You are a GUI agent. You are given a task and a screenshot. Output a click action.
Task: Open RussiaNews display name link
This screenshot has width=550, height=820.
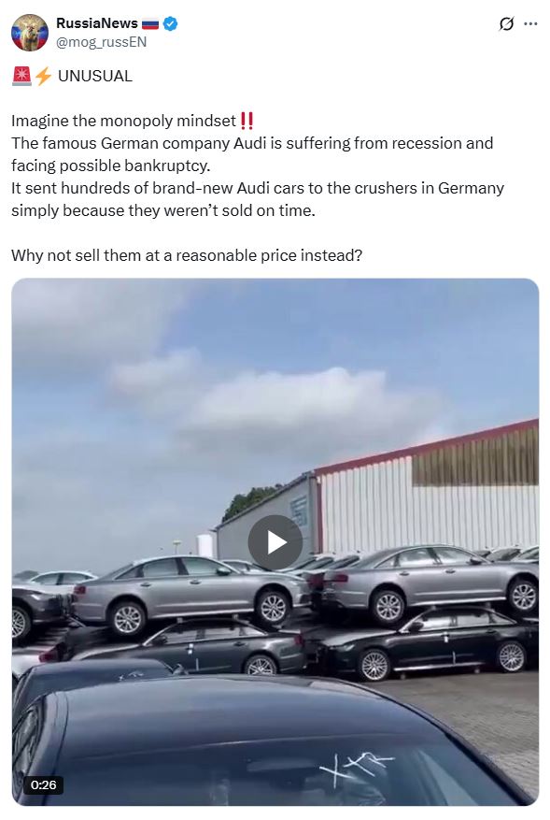coord(97,23)
